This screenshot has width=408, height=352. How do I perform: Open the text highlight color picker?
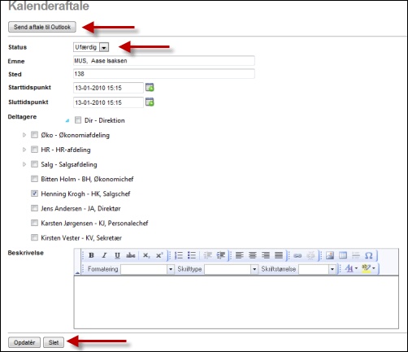[x=369, y=268]
